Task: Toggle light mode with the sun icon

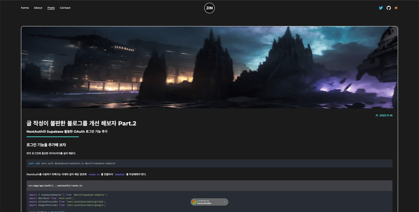Action: coord(396,8)
